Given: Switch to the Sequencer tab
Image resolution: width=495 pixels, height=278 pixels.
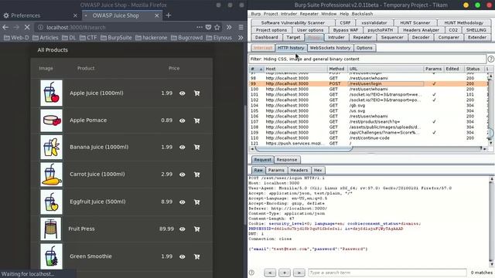Looking at the screenshot, I should 392,37.
